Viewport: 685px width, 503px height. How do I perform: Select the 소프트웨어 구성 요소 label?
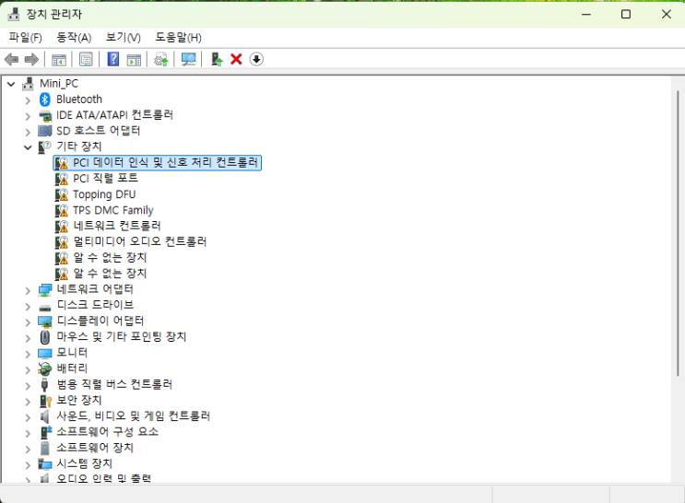[108, 432]
